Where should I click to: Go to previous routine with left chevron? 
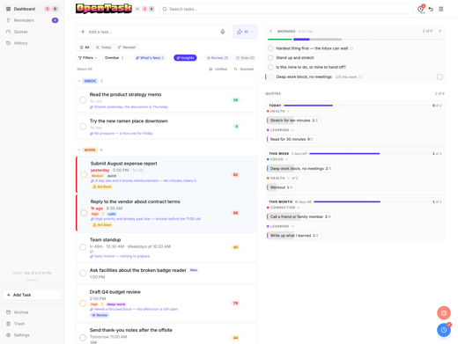[x=270, y=31]
